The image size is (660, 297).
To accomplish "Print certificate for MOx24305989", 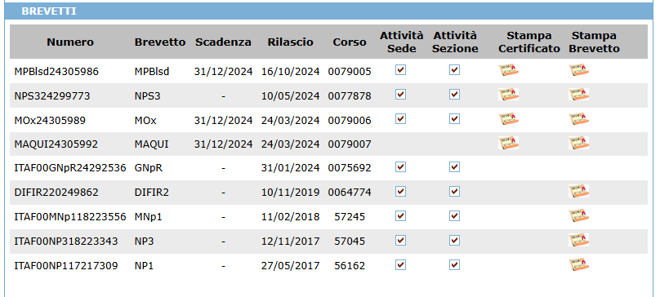I will point(508,119).
